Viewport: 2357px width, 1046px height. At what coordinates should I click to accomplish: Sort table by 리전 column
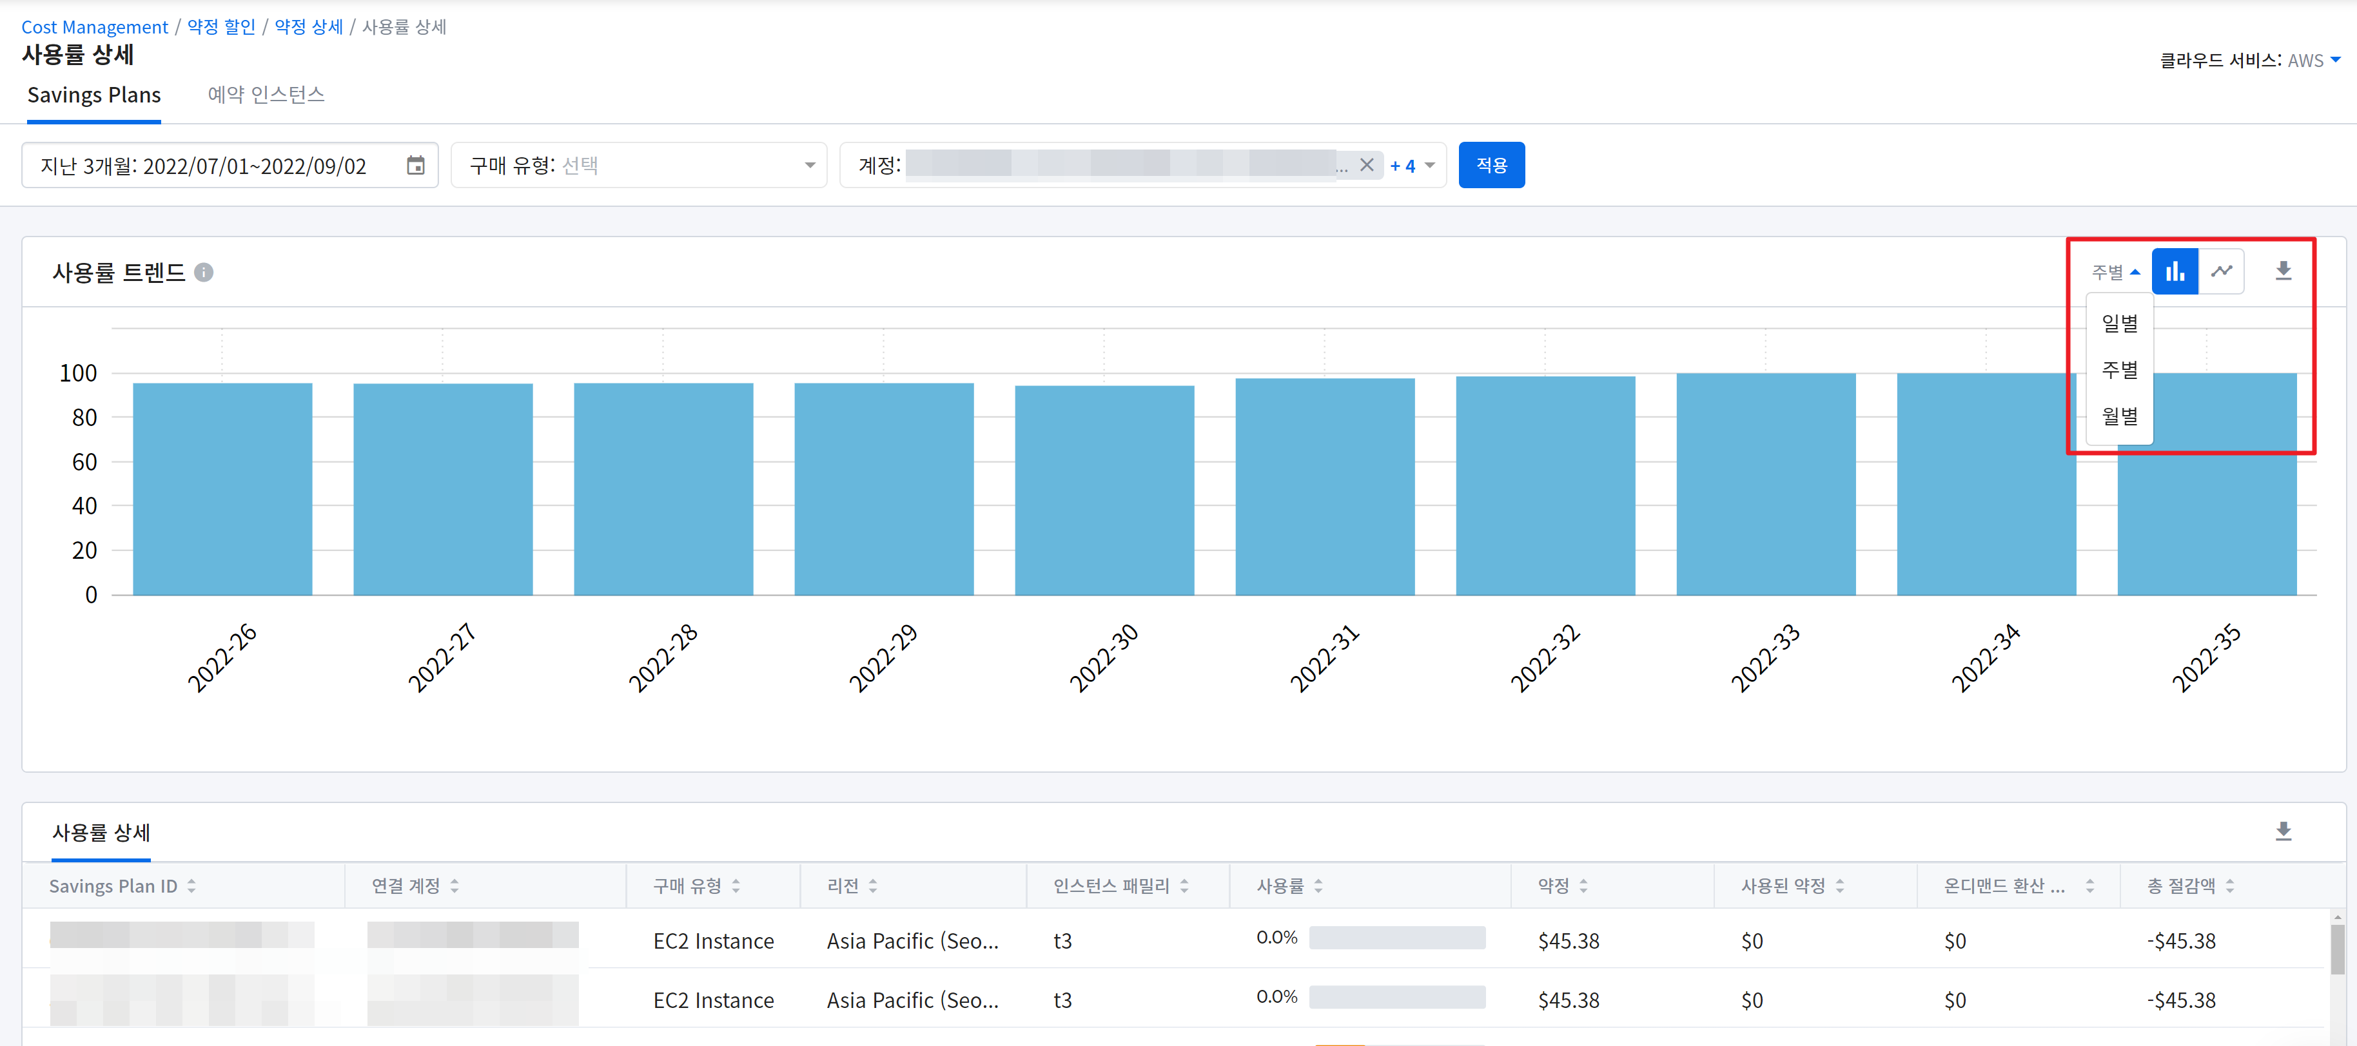(872, 885)
